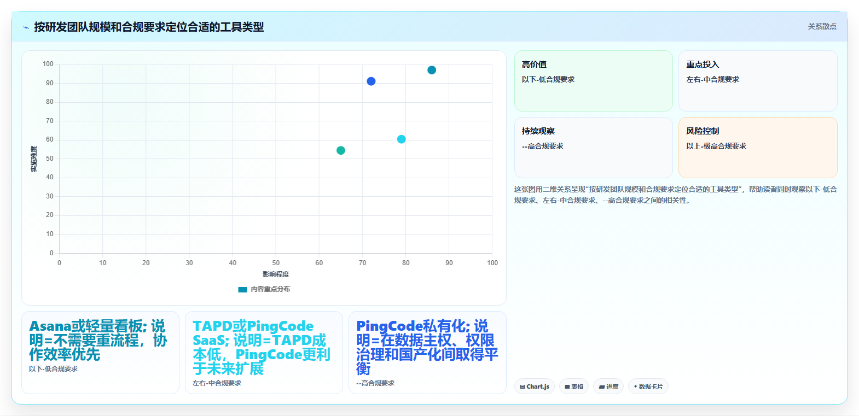This screenshot has height=416, width=859.
Task: Click 左右-中合规要求 in the 重点投入 card
Action: (x=713, y=80)
